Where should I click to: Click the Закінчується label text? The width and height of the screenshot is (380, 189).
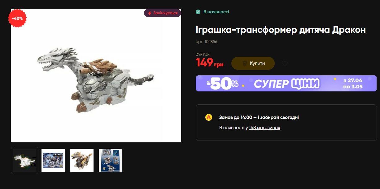pos(165,13)
